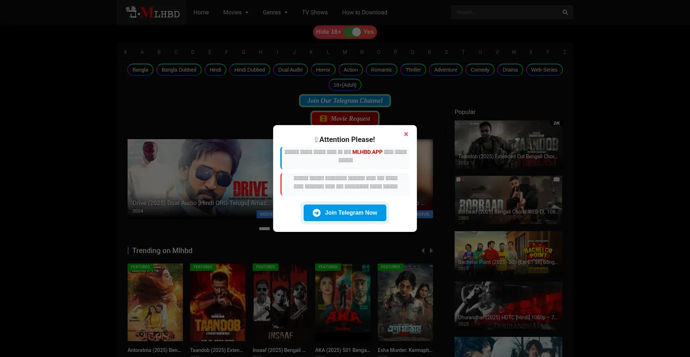Click next arrow in Trending carousel

point(431,251)
